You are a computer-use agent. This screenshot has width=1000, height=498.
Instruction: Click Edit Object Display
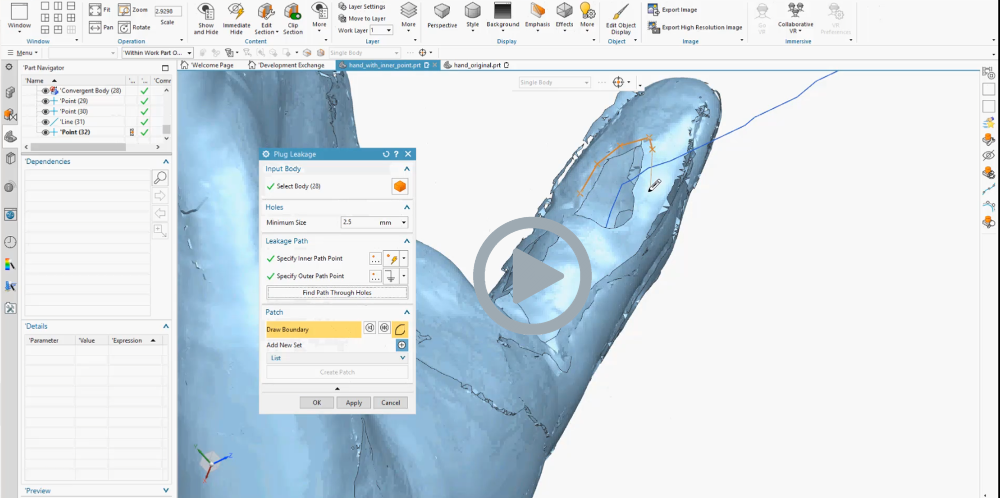coord(620,17)
